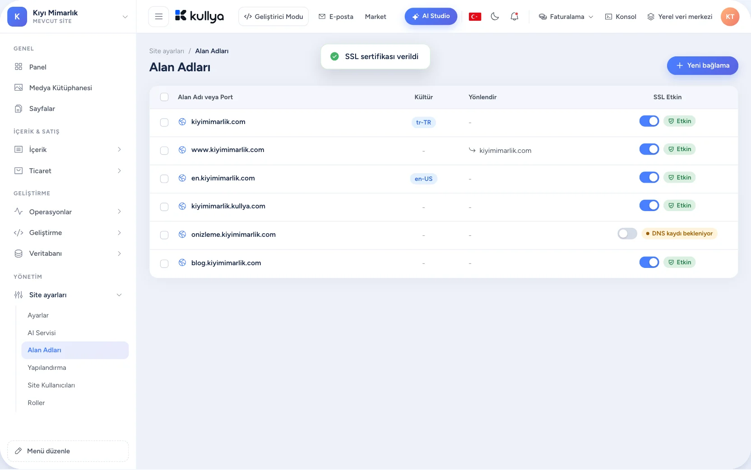Enable SSL toggle for onizleme.kiyimimarlik.com
The height and width of the screenshot is (470, 751).
click(x=627, y=234)
